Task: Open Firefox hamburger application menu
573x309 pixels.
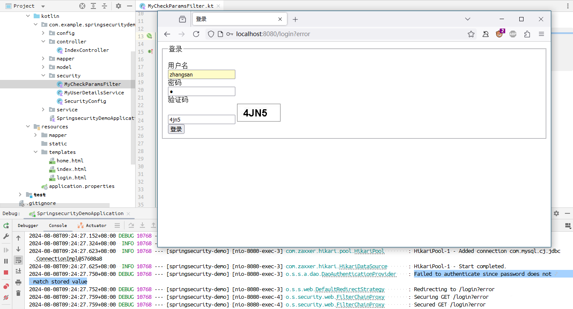Action: (x=541, y=34)
